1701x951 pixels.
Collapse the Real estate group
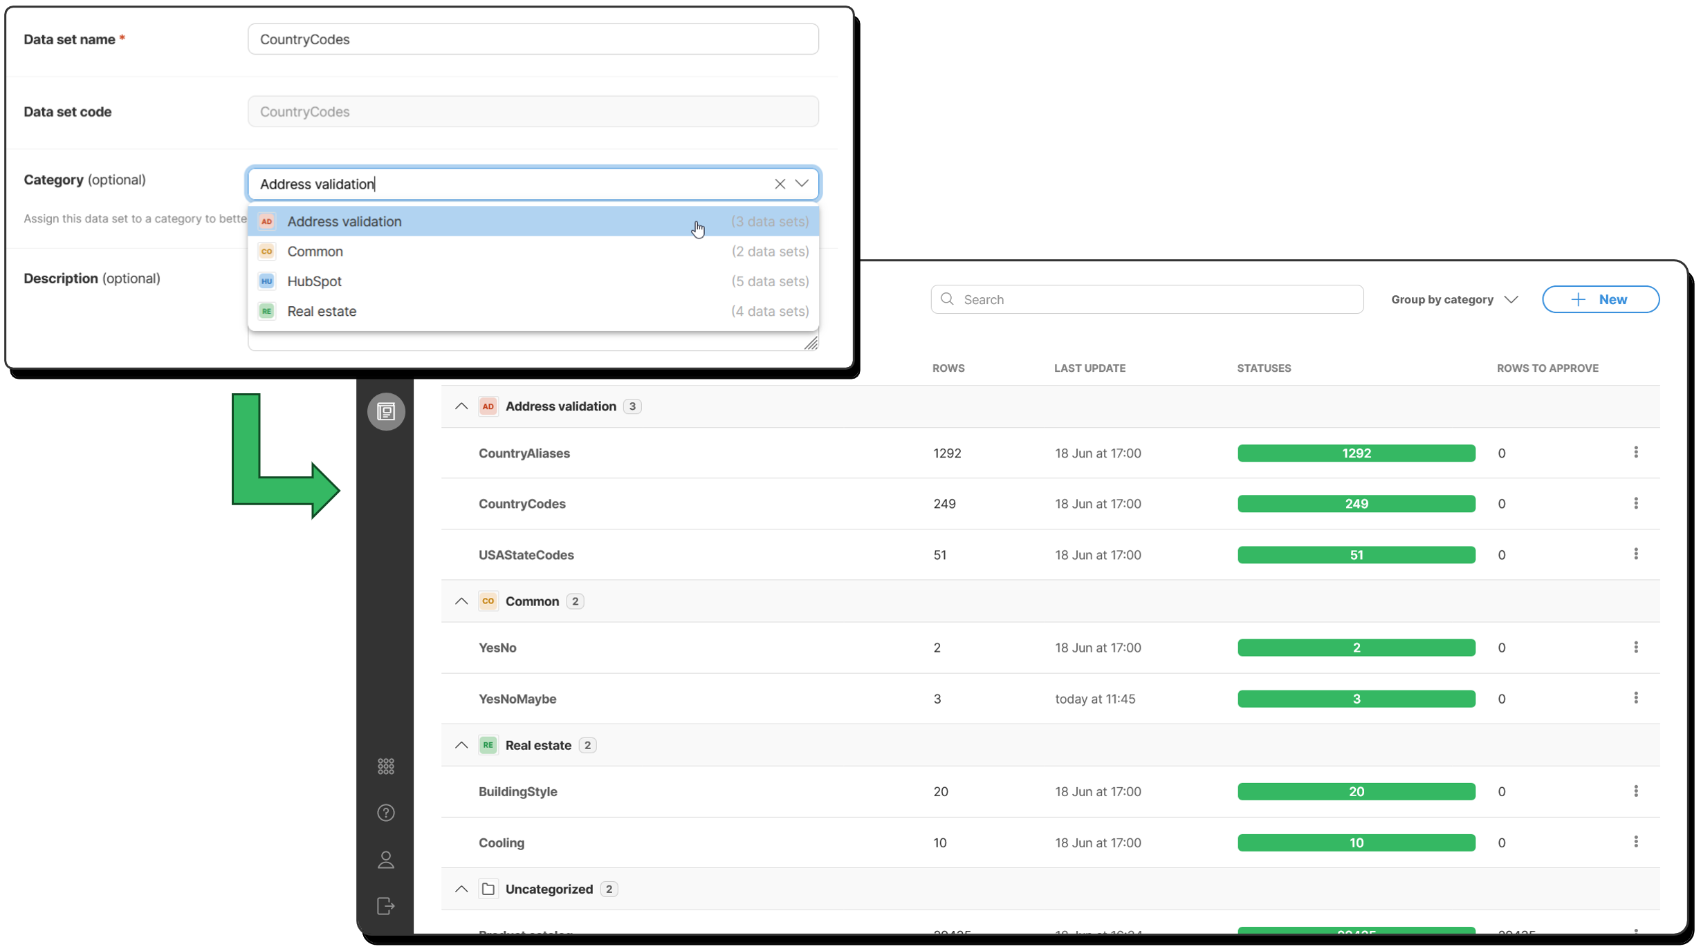(x=461, y=745)
